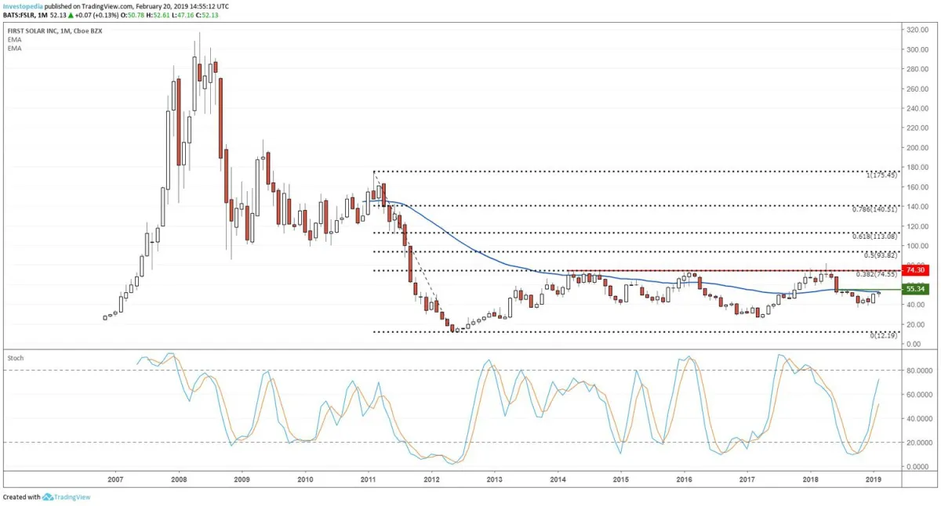
Task: Click the 20.0000 Stoch axis label
Action: [x=918, y=443]
